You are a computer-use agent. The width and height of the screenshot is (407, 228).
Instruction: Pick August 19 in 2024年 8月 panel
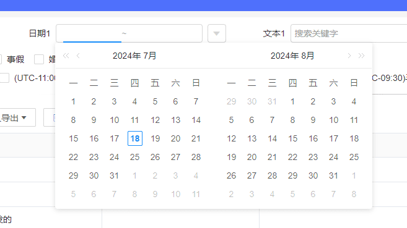click(231, 157)
